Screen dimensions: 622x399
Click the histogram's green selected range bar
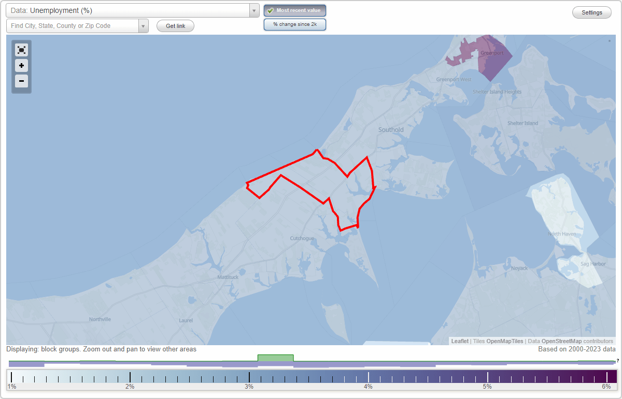tap(276, 358)
